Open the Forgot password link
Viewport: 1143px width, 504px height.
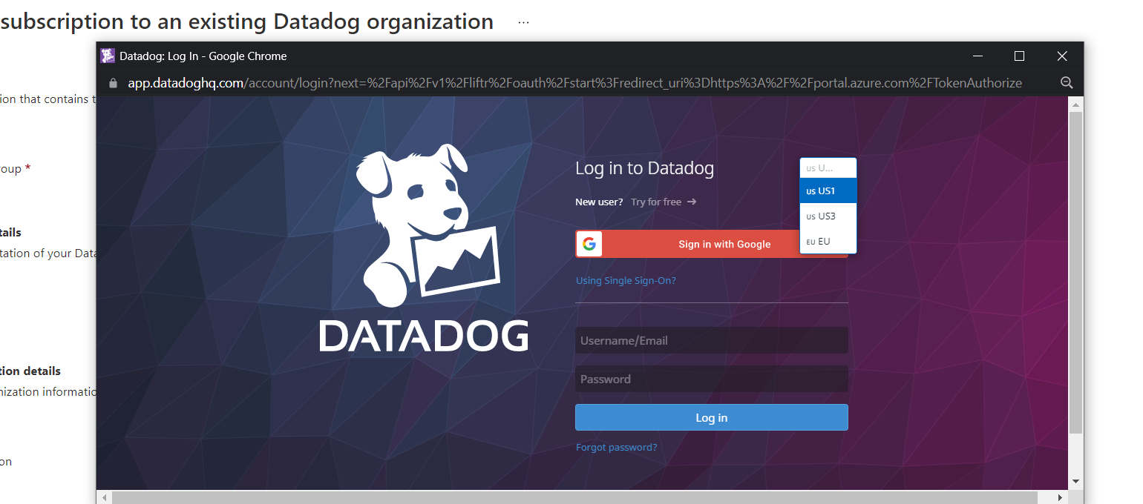(x=616, y=447)
